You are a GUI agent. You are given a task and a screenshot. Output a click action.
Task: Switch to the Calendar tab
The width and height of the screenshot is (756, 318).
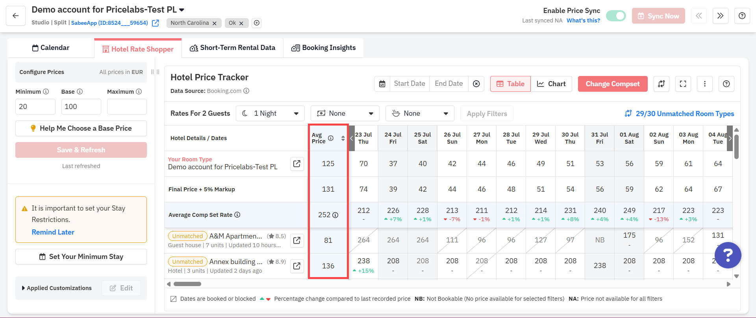(51, 48)
